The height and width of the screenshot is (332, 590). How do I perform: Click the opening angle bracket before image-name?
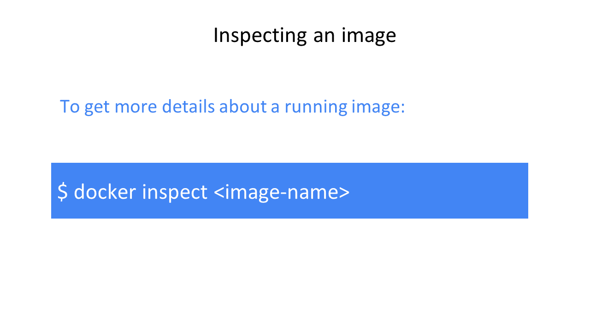point(219,193)
